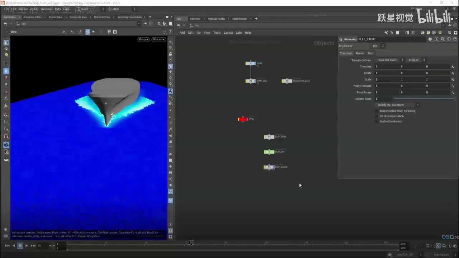Select the SHIP_GEO node
The width and height of the screenshot is (459, 258).
(251, 81)
